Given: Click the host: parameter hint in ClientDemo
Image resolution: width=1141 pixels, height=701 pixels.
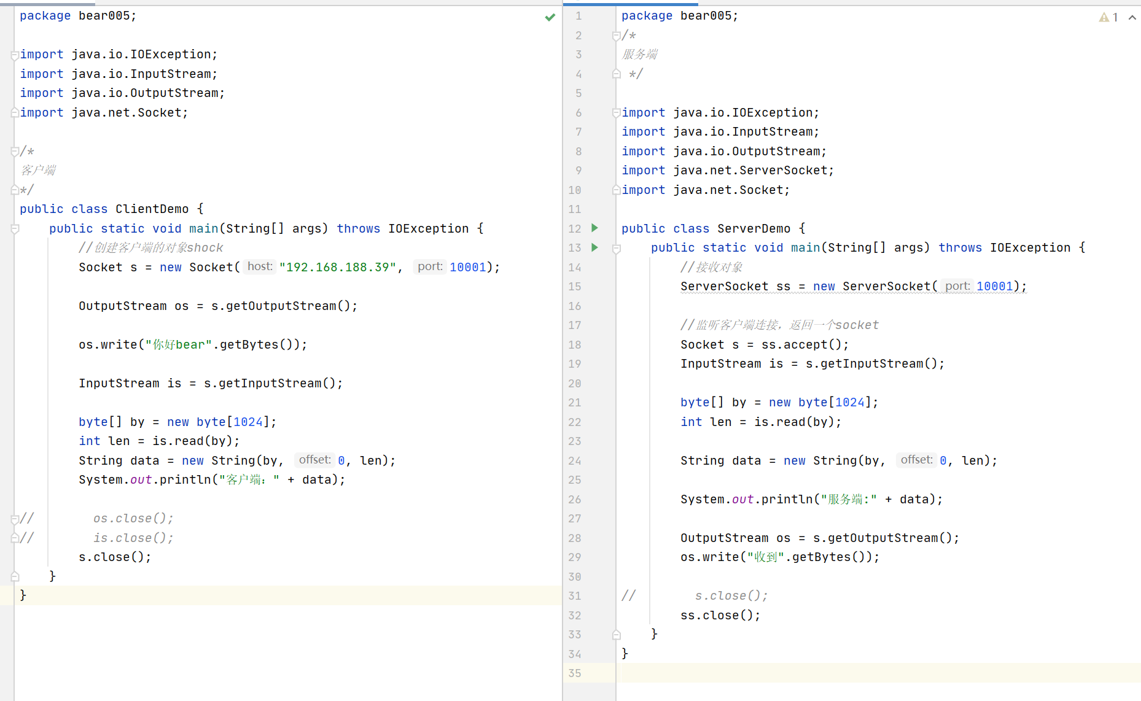Looking at the screenshot, I should [x=260, y=266].
